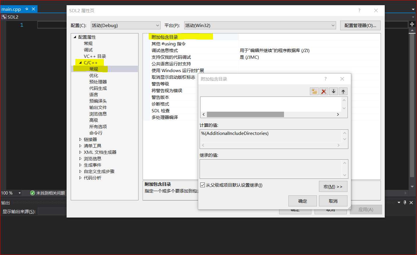Expand the XML 文档生成器 tree node
417x255 pixels.
click(80, 152)
